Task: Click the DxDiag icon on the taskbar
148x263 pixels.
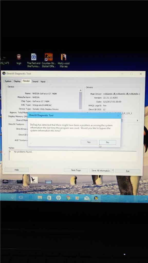Action: 96,199
